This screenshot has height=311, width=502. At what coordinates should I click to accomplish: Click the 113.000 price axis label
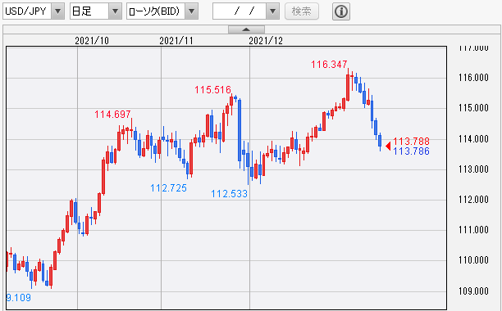(473, 169)
